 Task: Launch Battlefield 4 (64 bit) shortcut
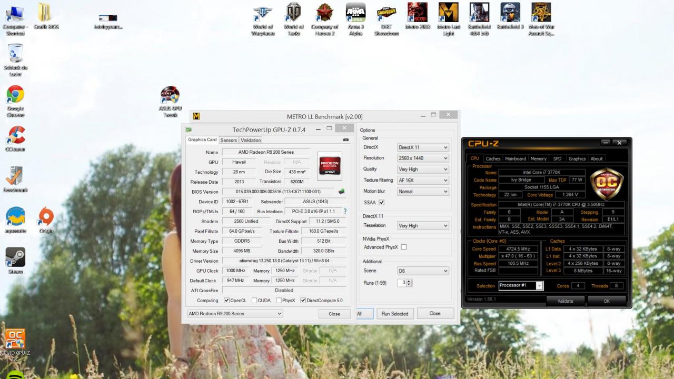(479, 19)
